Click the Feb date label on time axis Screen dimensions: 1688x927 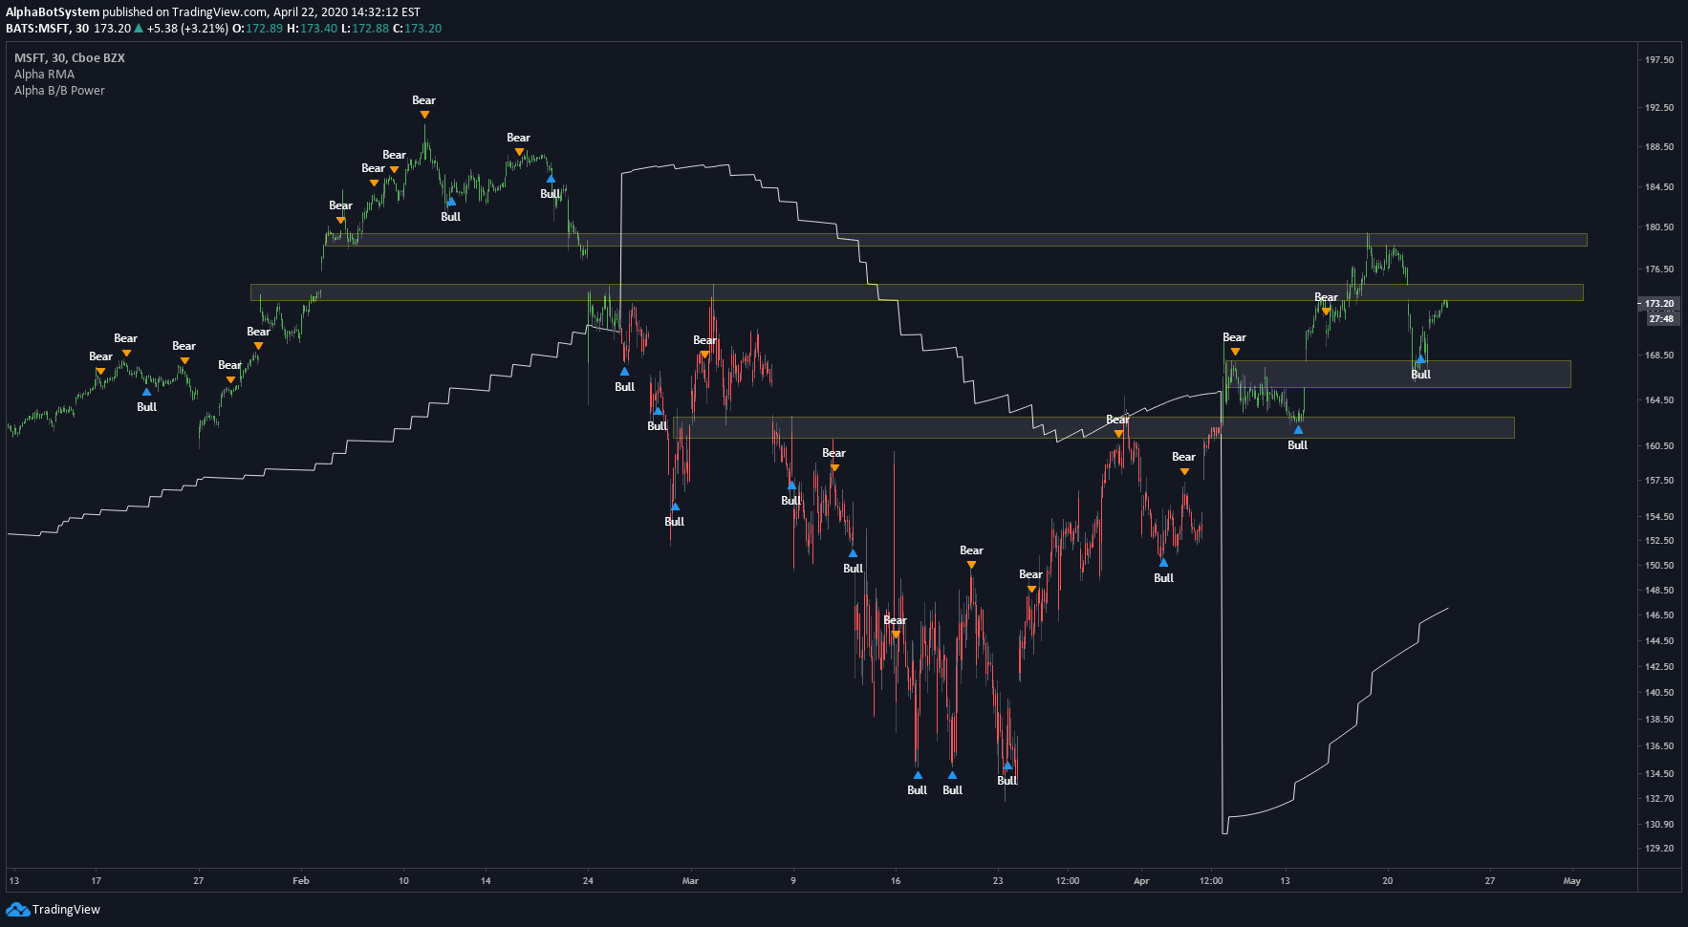tap(301, 881)
